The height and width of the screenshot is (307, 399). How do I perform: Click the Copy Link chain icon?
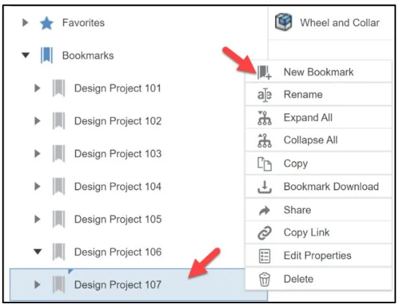point(264,233)
